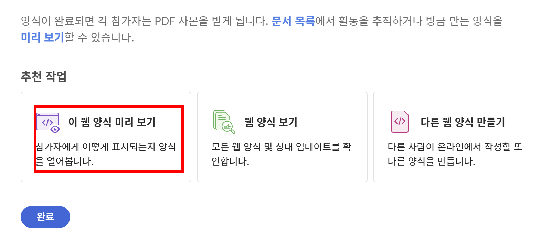This screenshot has width=541, height=242.
Task: Click the magnifier glass on 웹 양식 보기 icon
Action: [229, 128]
